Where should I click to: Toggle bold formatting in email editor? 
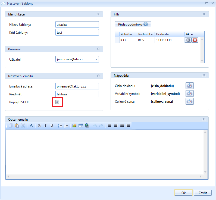click(x=39, y=126)
